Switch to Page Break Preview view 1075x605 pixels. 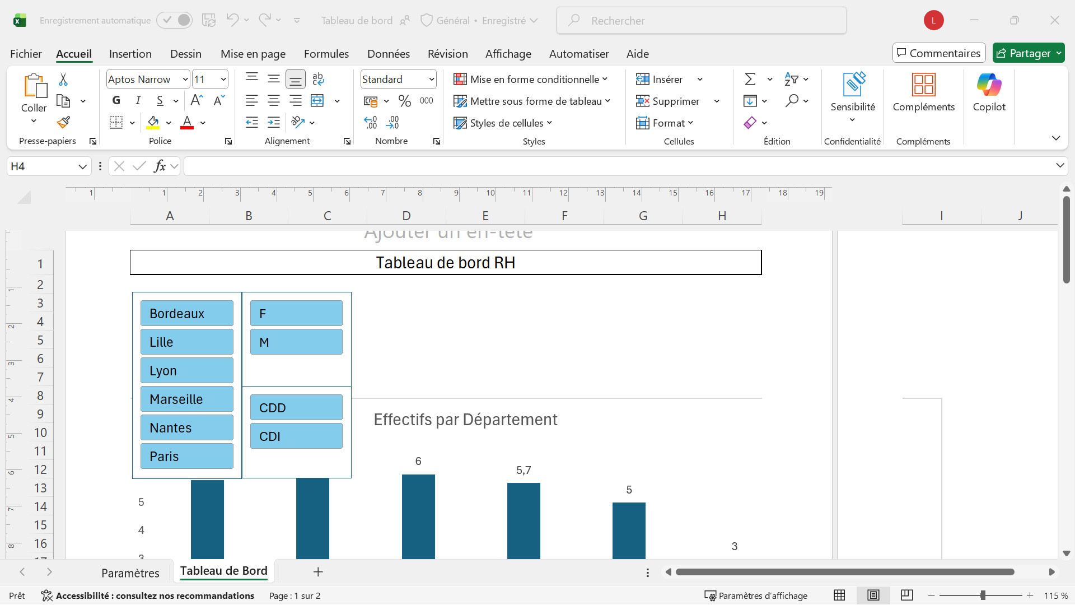click(907, 595)
